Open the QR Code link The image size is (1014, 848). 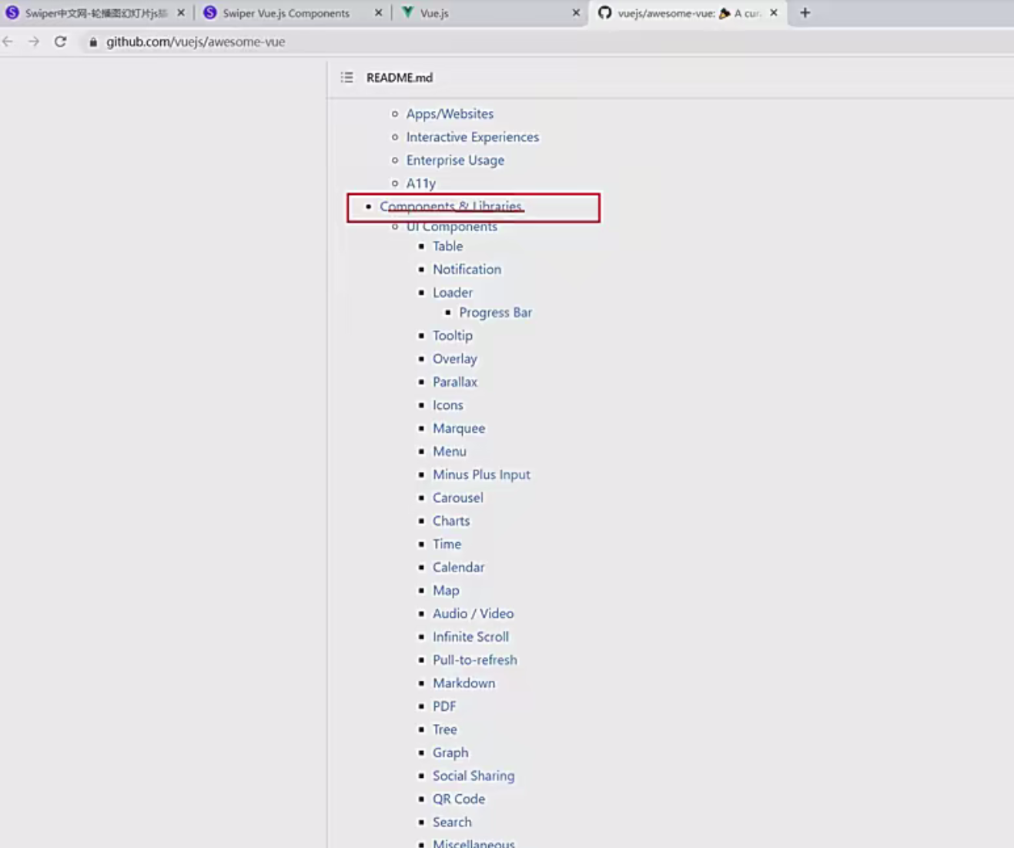click(x=459, y=798)
